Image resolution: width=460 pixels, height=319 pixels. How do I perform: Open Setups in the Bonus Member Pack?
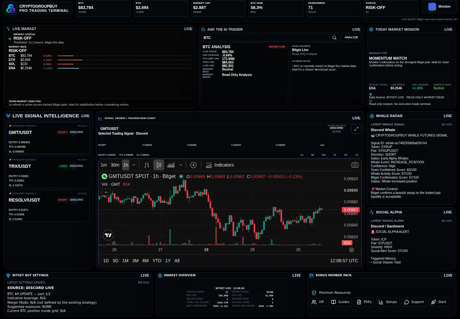coord(388,302)
